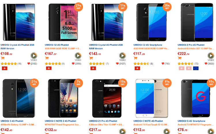Add UMIDIGI C2 Smartphone to cart

pyautogui.click(x=136, y=58)
